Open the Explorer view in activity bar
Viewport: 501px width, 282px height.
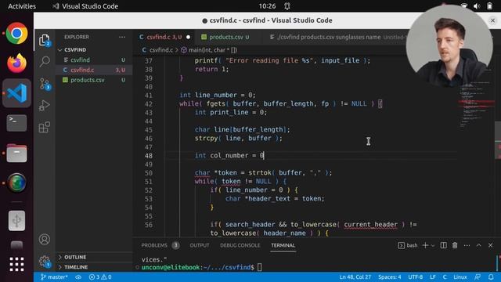coord(45,40)
